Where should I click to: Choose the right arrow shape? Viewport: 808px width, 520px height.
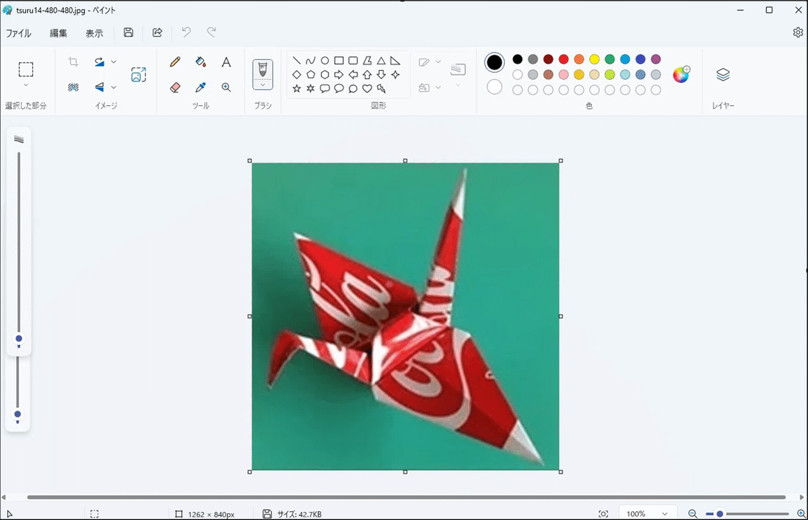pyautogui.click(x=339, y=74)
